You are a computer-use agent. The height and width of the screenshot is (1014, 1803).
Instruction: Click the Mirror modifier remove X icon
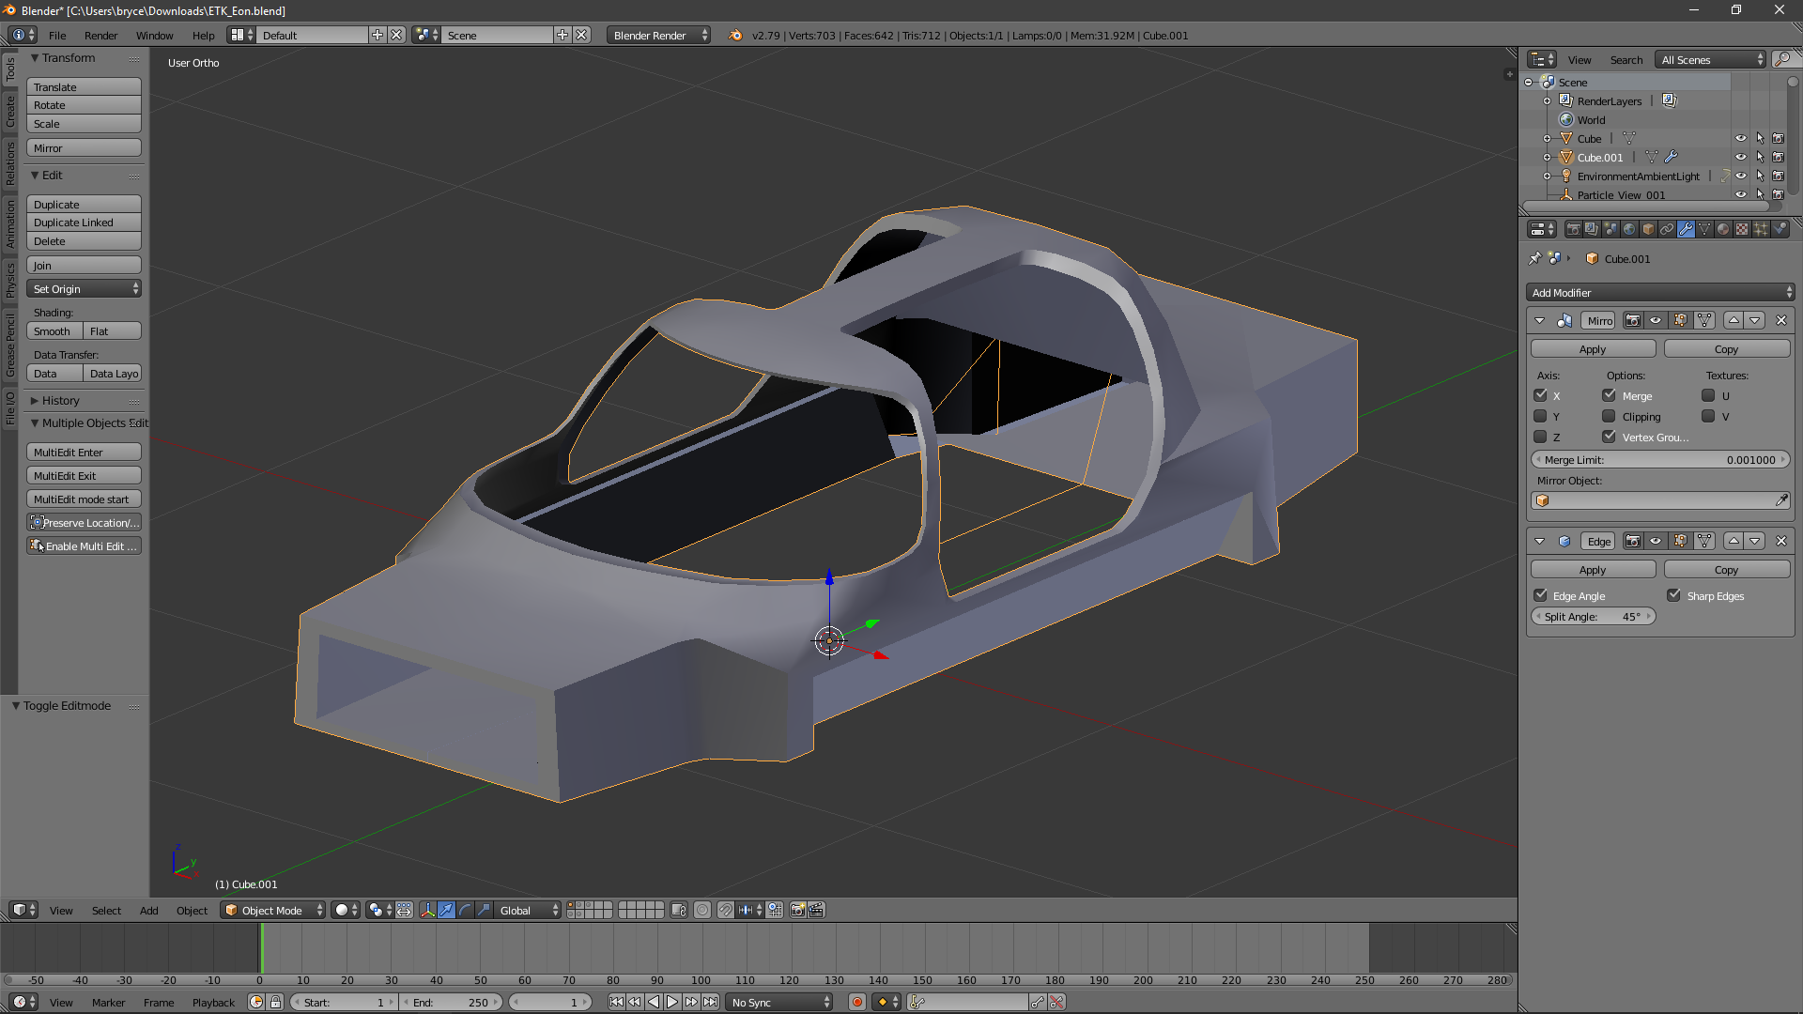(x=1780, y=320)
